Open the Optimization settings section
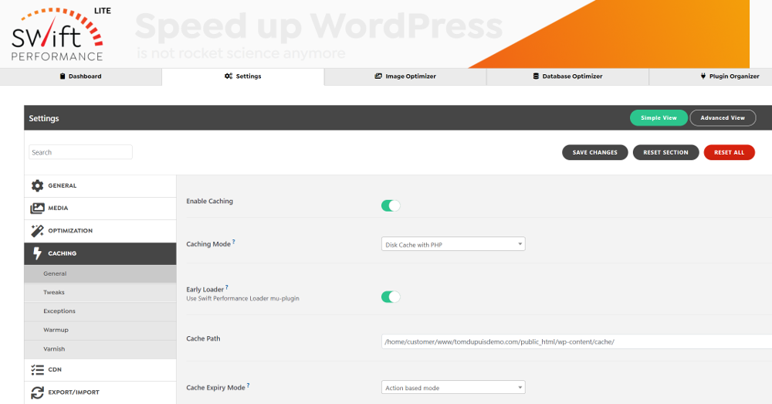Viewport: 772px width, 404px height. click(100, 230)
